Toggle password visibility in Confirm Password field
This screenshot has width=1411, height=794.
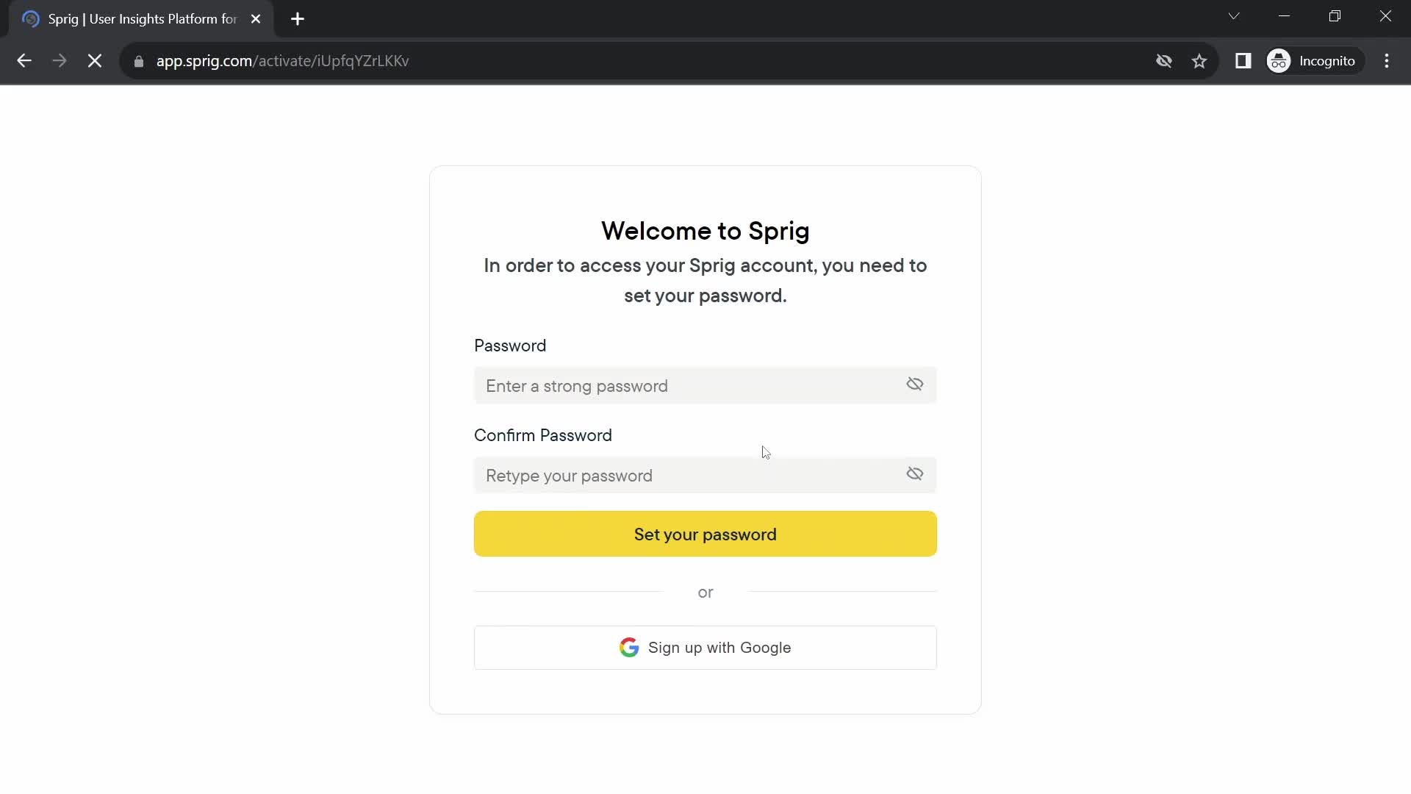tap(915, 474)
